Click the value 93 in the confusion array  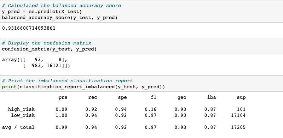pyautogui.click(x=37, y=60)
